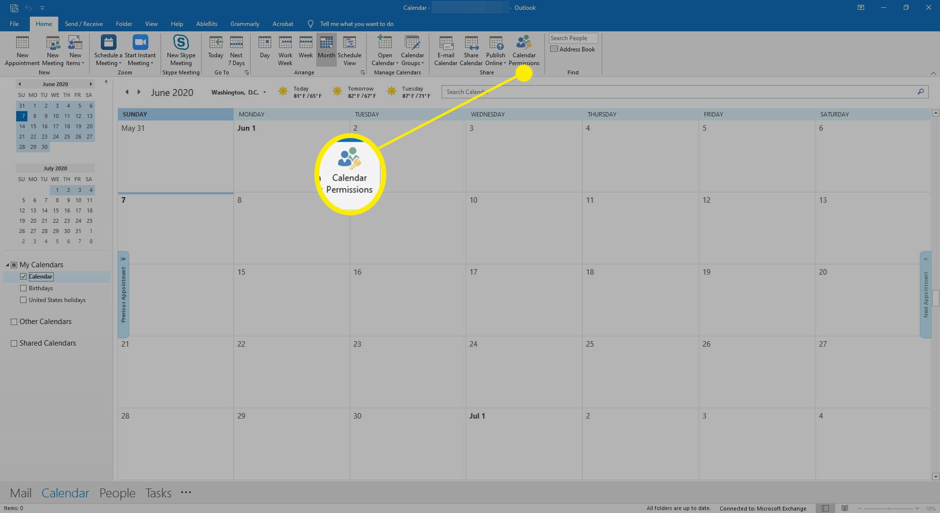The image size is (940, 513).
Task: Open Schedule View
Action: click(350, 50)
